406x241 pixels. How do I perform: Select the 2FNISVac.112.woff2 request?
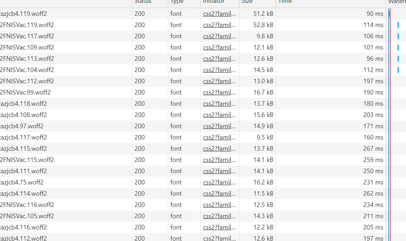27,81
